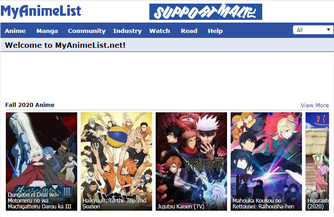Open Dungeon ni Deai wo Motomeru III poster
The image size is (334, 217).
(x=42, y=162)
